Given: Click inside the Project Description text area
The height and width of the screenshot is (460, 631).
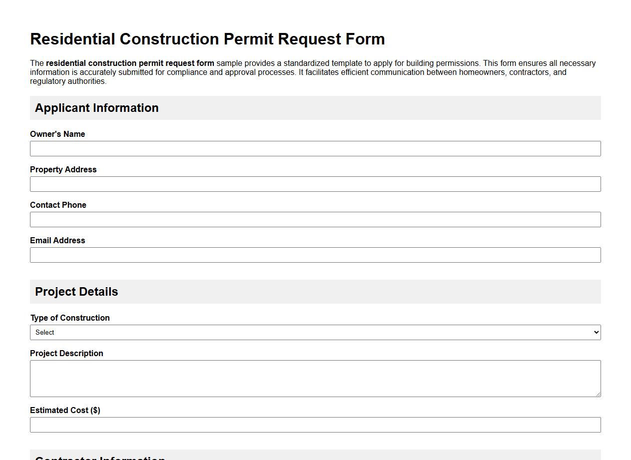Looking at the screenshot, I should (315, 378).
